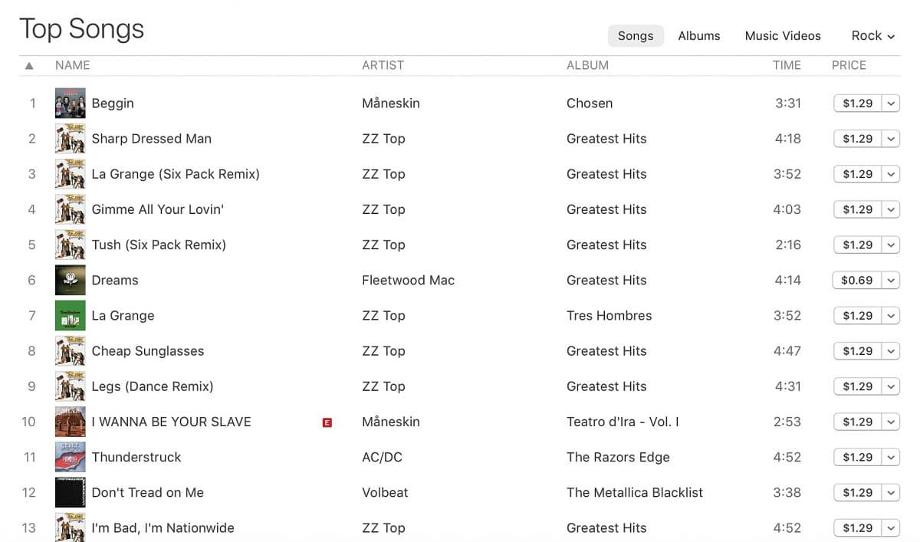The image size is (920, 542).
Task: Sort by the Time column header
Action: point(787,66)
